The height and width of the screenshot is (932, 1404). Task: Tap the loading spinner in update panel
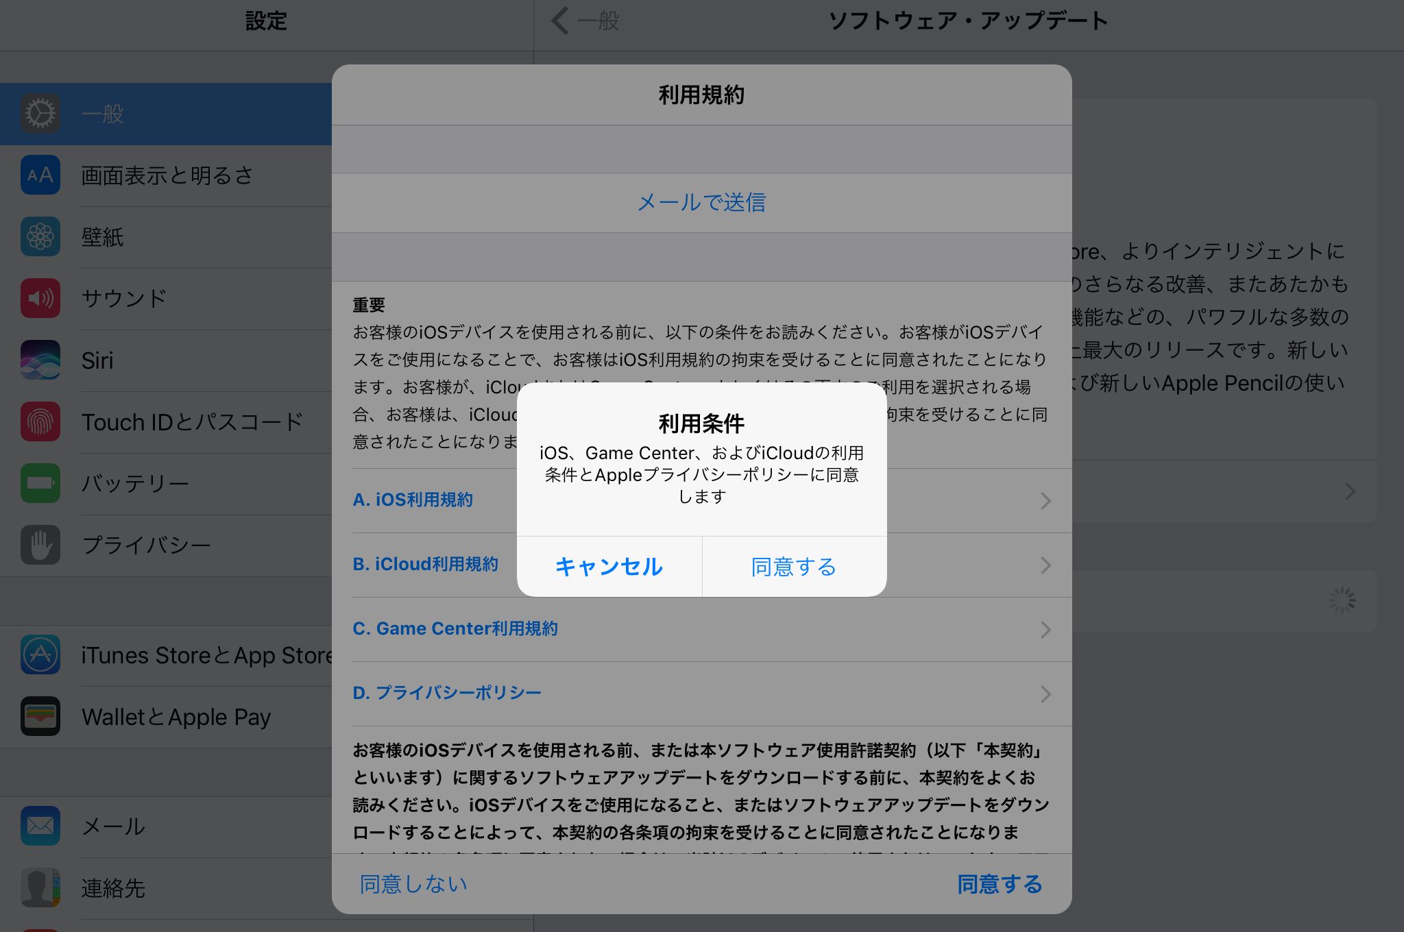tap(1342, 601)
